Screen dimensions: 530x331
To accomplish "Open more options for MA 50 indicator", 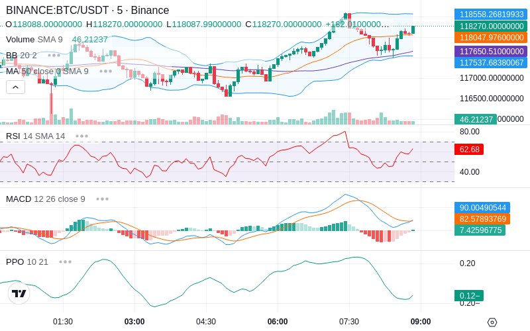I will pyautogui.click(x=106, y=71).
